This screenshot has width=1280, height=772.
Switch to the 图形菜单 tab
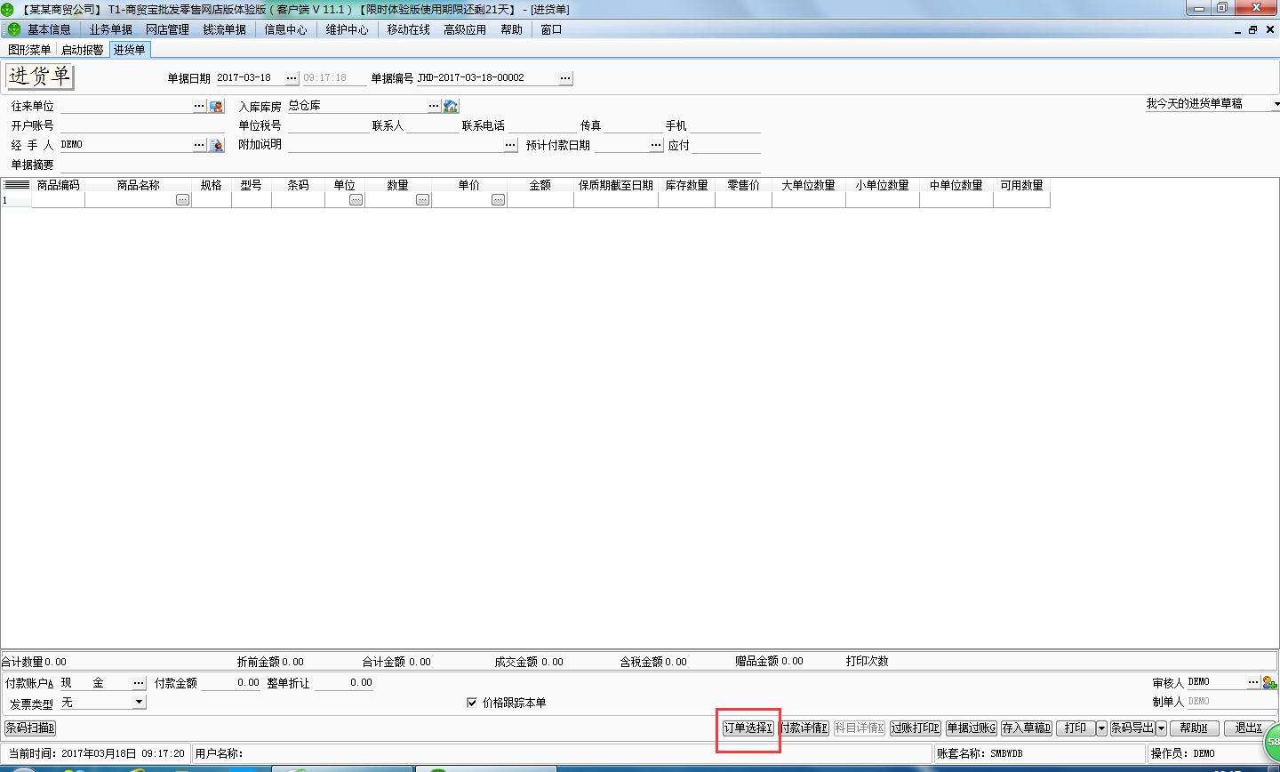click(29, 50)
